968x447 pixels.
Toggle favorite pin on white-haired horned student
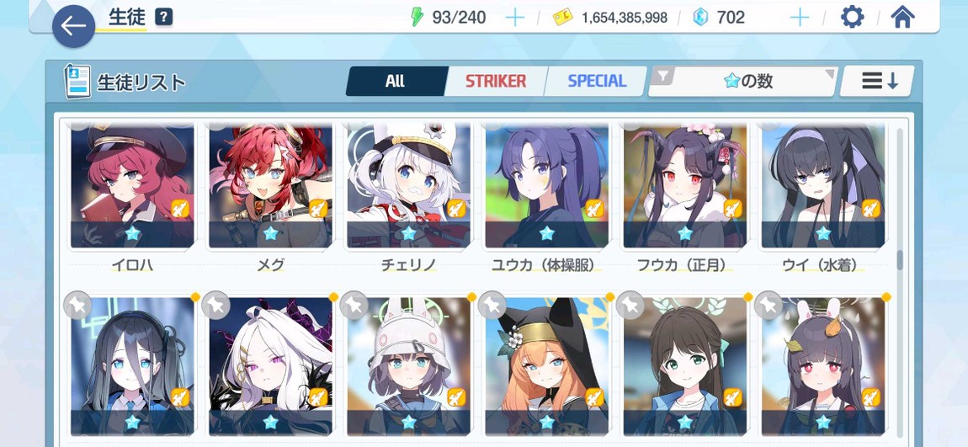point(215,305)
